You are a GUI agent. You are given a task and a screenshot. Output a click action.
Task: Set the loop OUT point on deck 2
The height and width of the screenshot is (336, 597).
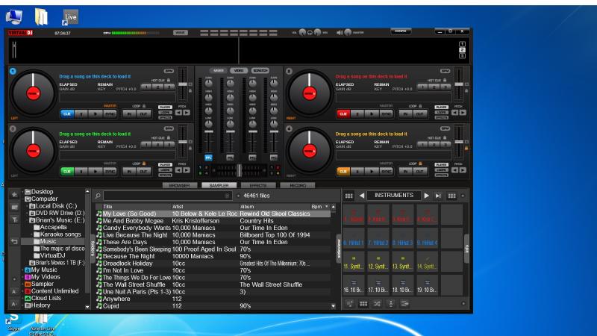419,114
